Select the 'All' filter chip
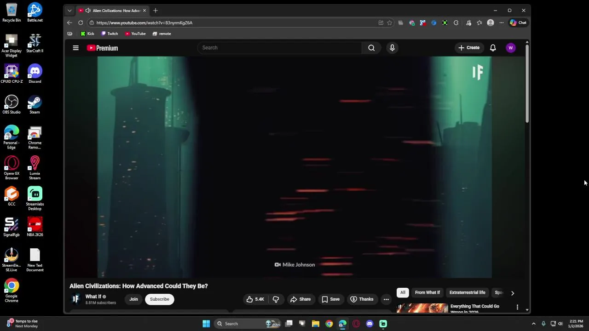 tap(403, 292)
